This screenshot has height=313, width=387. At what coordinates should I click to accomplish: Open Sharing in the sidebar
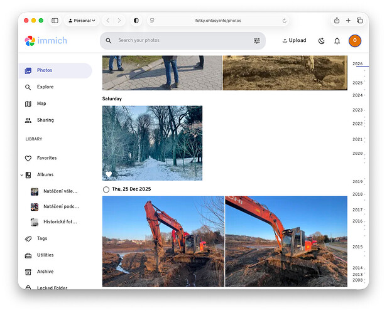pos(45,120)
